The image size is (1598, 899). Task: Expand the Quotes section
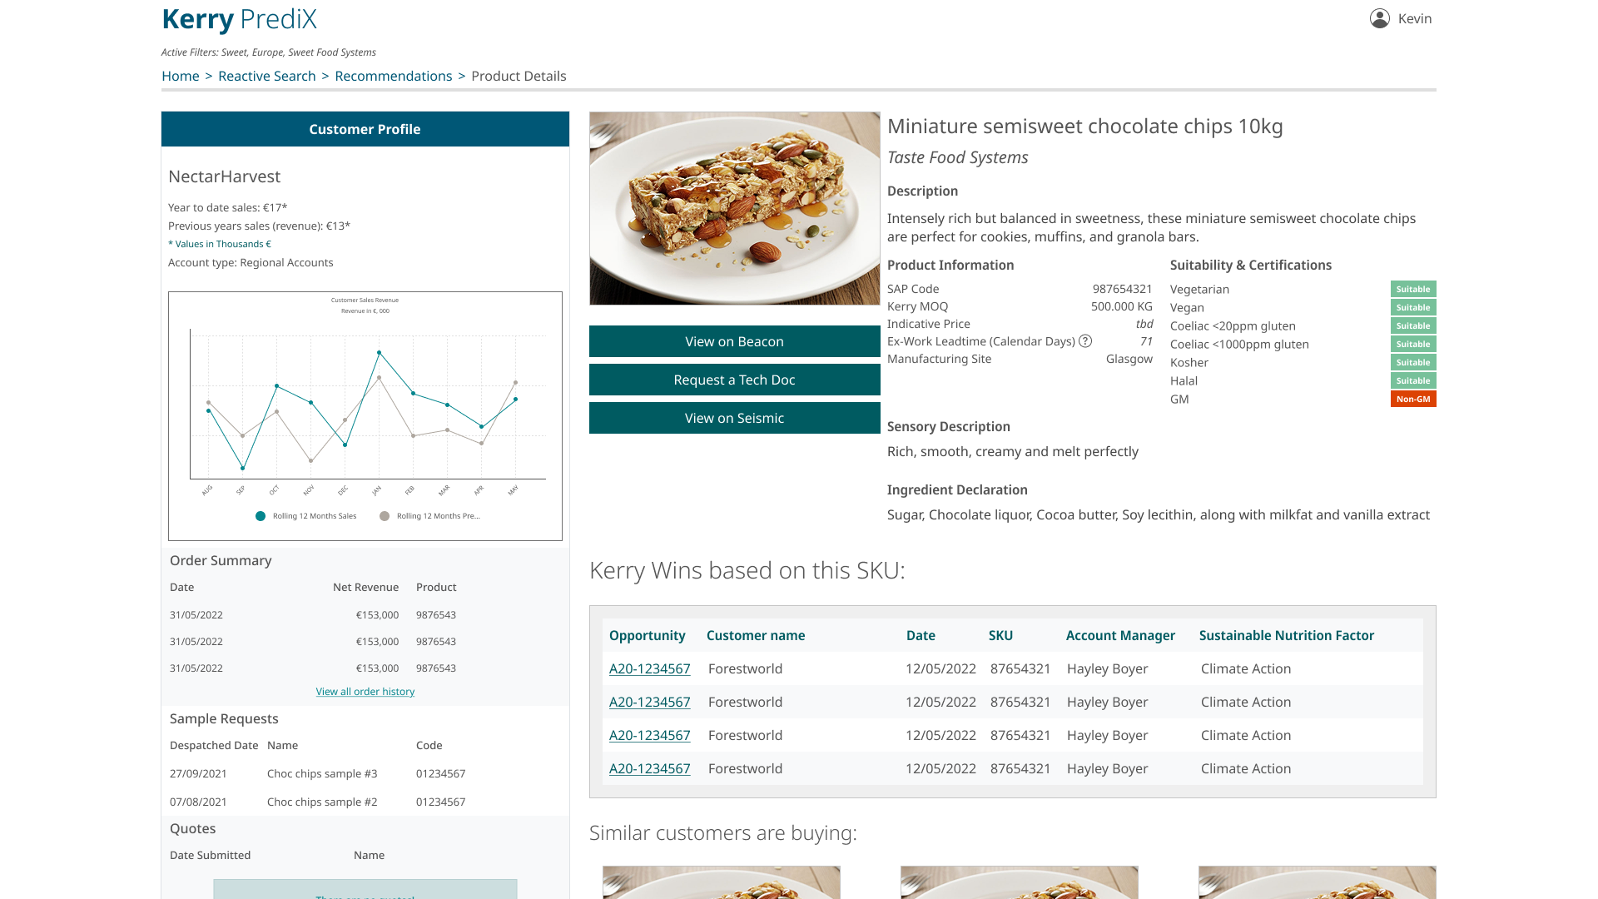pyautogui.click(x=193, y=828)
